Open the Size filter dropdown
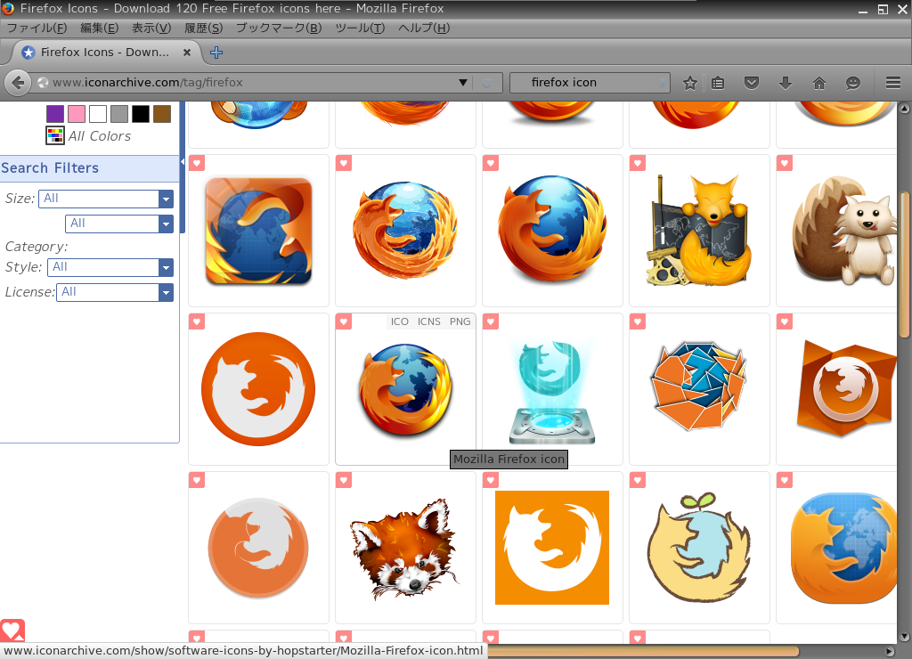Screen dimensions: 912x659 tap(106, 199)
